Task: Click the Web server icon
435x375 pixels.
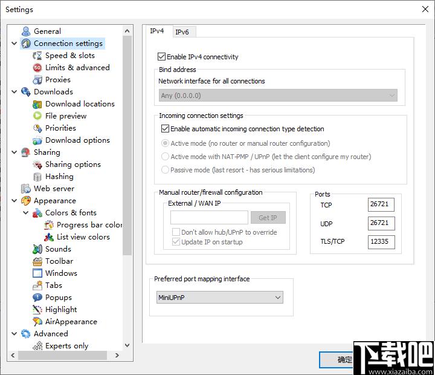Action: (x=26, y=189)
